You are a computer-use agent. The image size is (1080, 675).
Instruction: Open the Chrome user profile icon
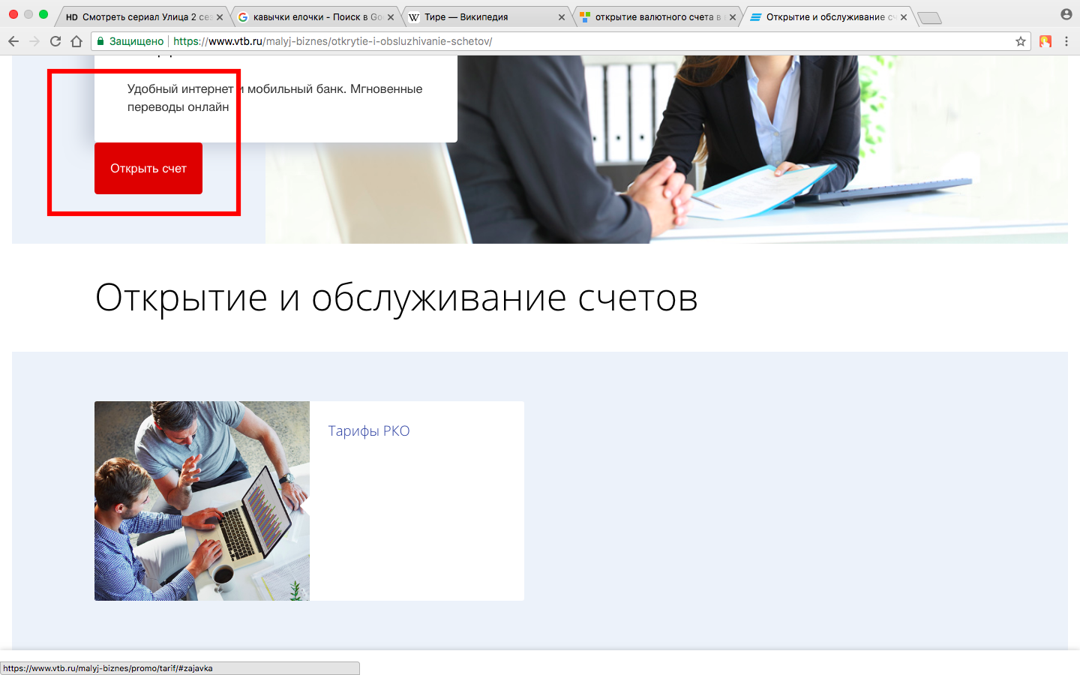tap(1066, 14)
